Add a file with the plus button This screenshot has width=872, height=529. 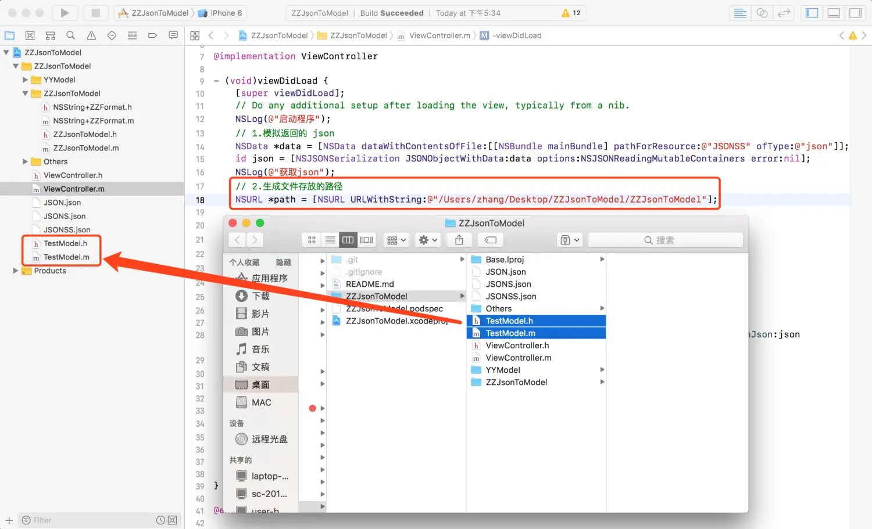[9, 520]
